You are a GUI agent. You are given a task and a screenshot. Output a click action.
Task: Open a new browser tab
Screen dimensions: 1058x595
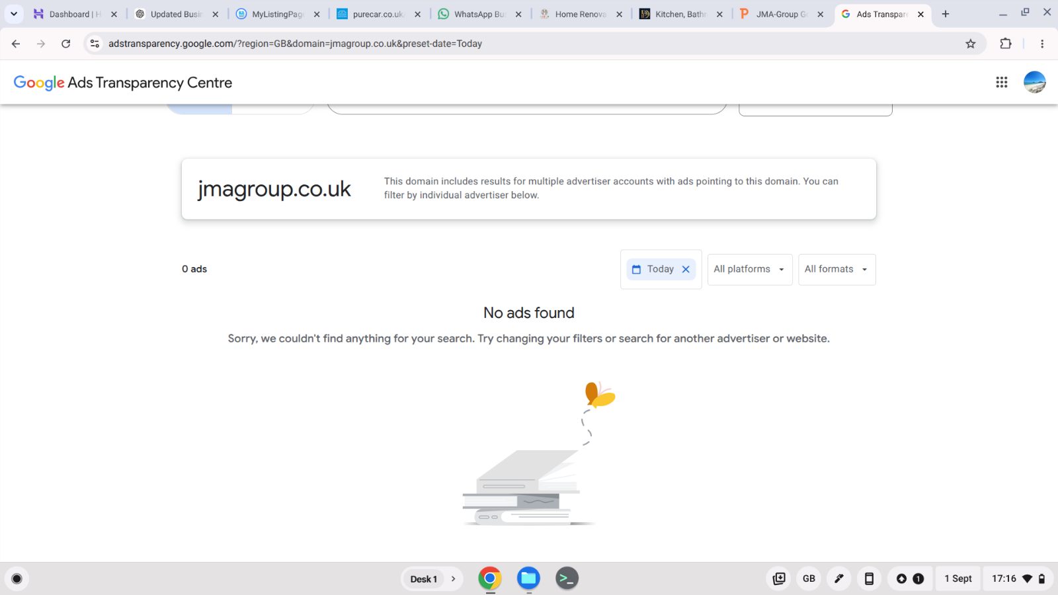click(946, 14)
